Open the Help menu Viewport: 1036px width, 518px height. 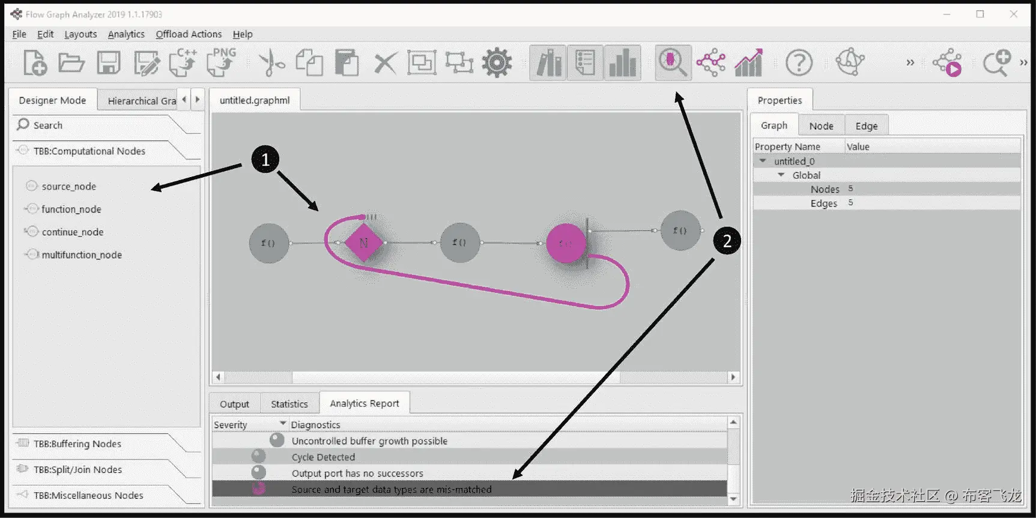coord(243,34)
